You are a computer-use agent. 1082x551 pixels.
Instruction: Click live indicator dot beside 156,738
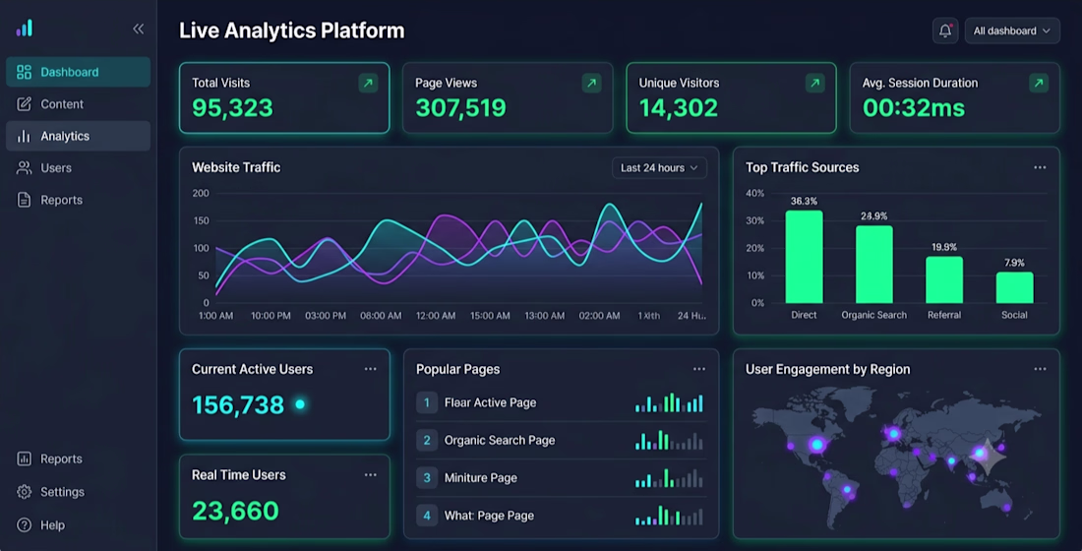[300, 404]
